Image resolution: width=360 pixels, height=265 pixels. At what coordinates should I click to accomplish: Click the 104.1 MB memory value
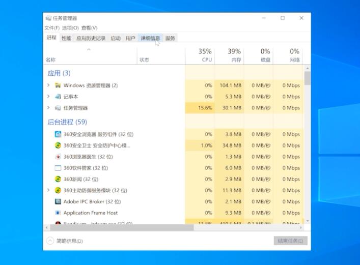pyautogui.click(x=230, y=85)
